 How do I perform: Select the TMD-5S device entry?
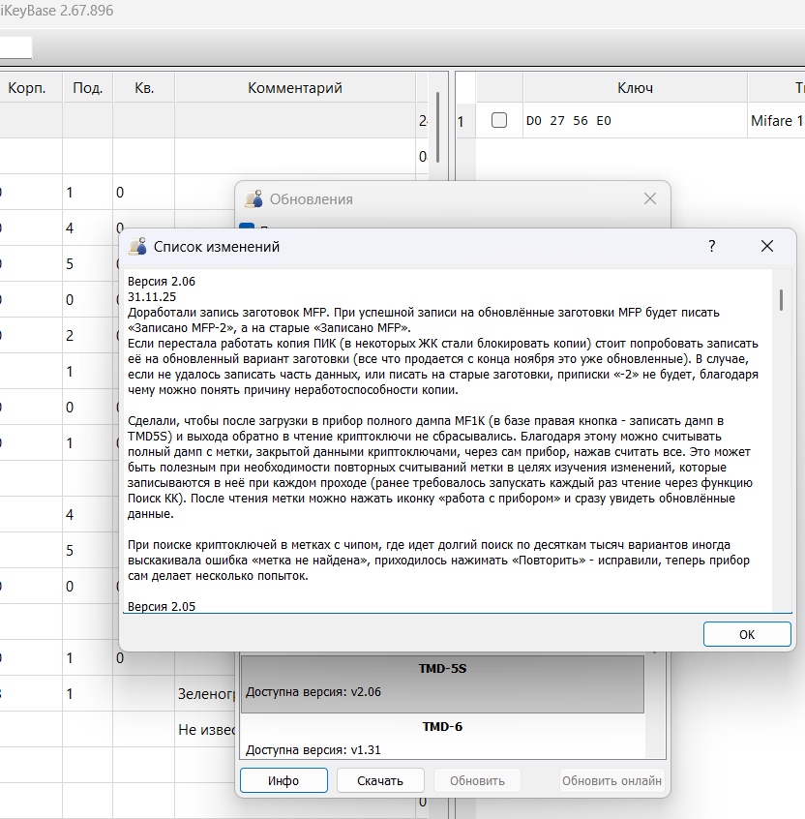point(441,682)
